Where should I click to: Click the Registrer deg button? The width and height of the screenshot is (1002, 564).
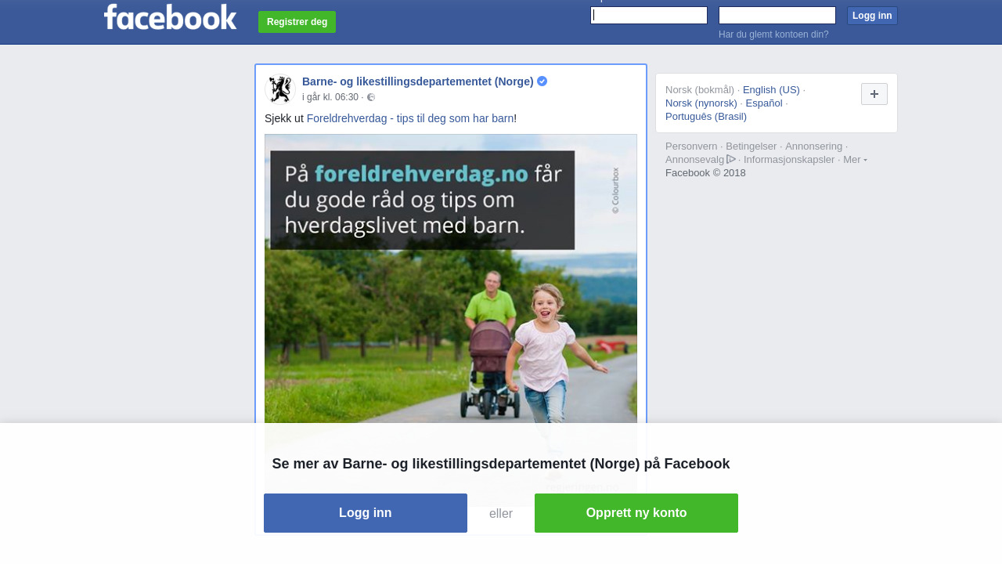tap(297, 22)
